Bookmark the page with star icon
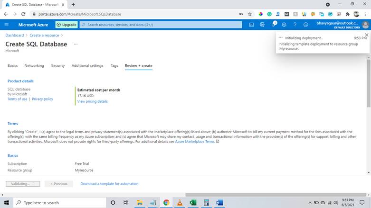371x208 pixels. (x=250, y=14)
